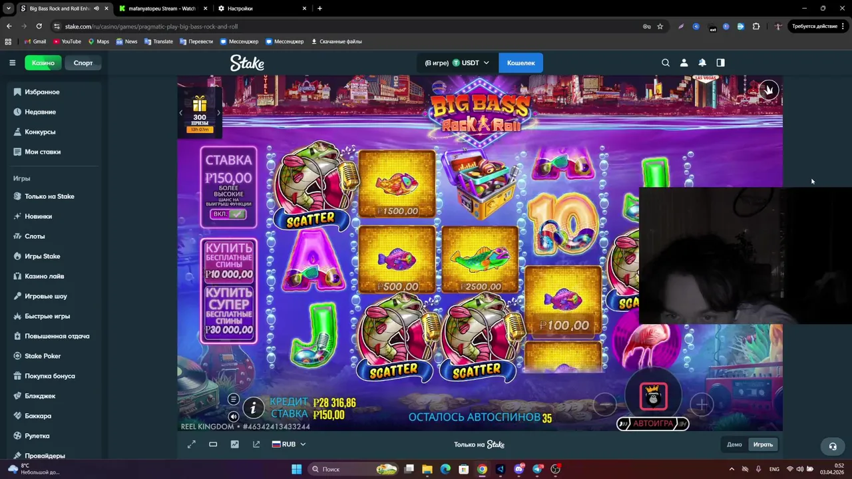The width and height of the screenshot is (852, 479).
Task: Click the Windows Start button
Action: click(297, 469)
